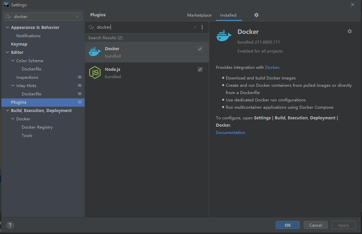The width and height of the screenshot is (362, 234).
Task: Click the plugins gear icon beside Installed tab
Action: (x=256, y=15)
